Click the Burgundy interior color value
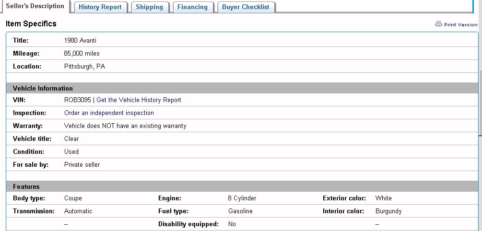The width and height of the screenshot is (482, 231). tap(388, 211)
